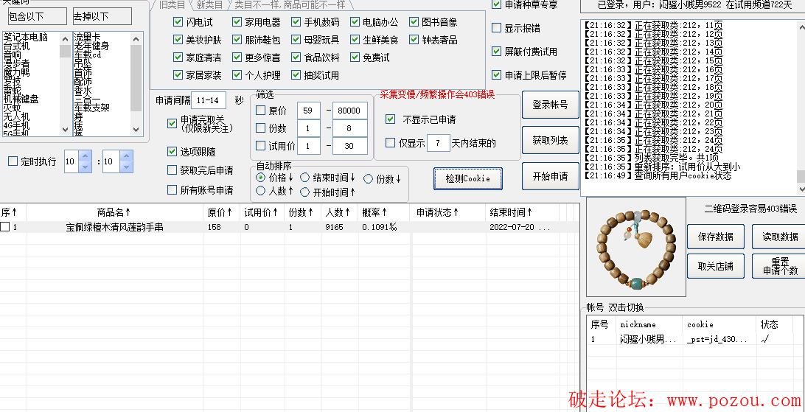Click the days field showing 7

[439, 143]
